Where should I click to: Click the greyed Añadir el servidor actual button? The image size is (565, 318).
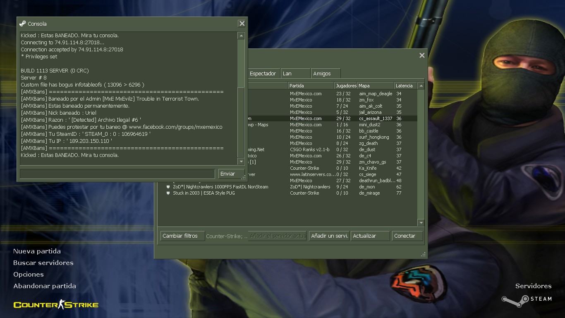(277, 236)
